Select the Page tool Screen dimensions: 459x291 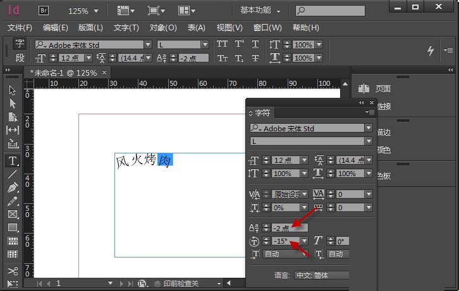pyautogui.click(x=12, y=117)
